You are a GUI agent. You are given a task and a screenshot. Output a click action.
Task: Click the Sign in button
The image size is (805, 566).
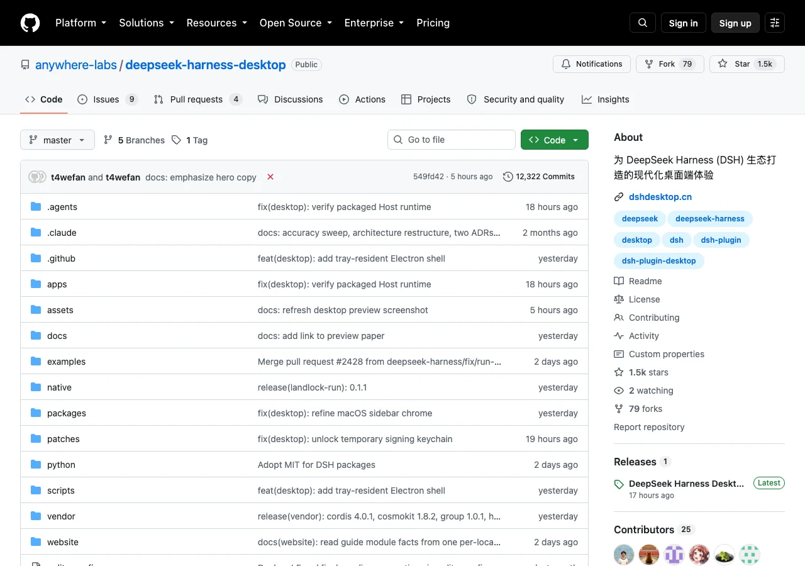click(x=684, y=23)
